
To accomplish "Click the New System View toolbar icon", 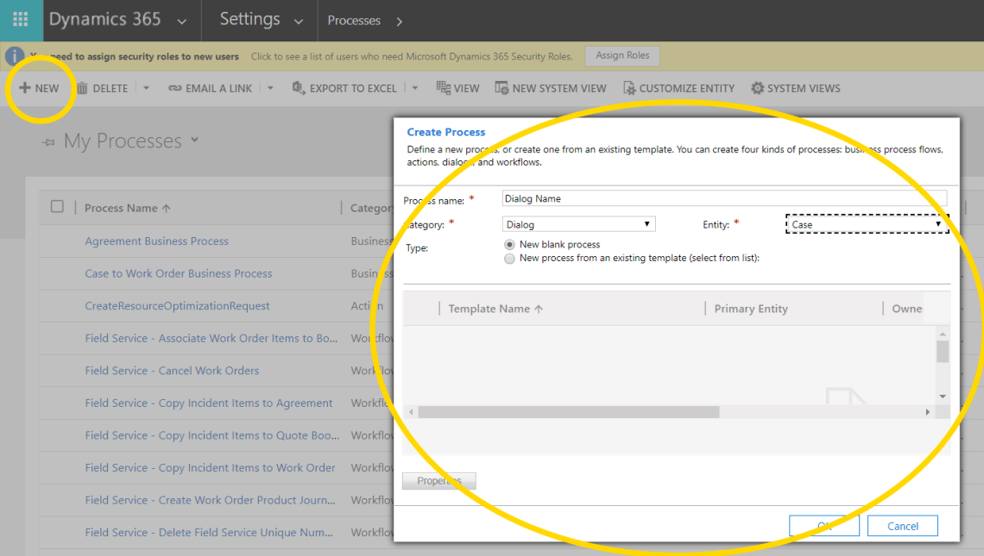I will point(502,87).
